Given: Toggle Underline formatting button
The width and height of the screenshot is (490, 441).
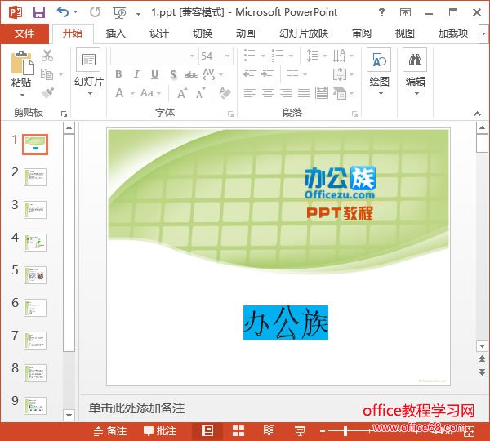Looking at the screenshot, I should pos(154,74).
